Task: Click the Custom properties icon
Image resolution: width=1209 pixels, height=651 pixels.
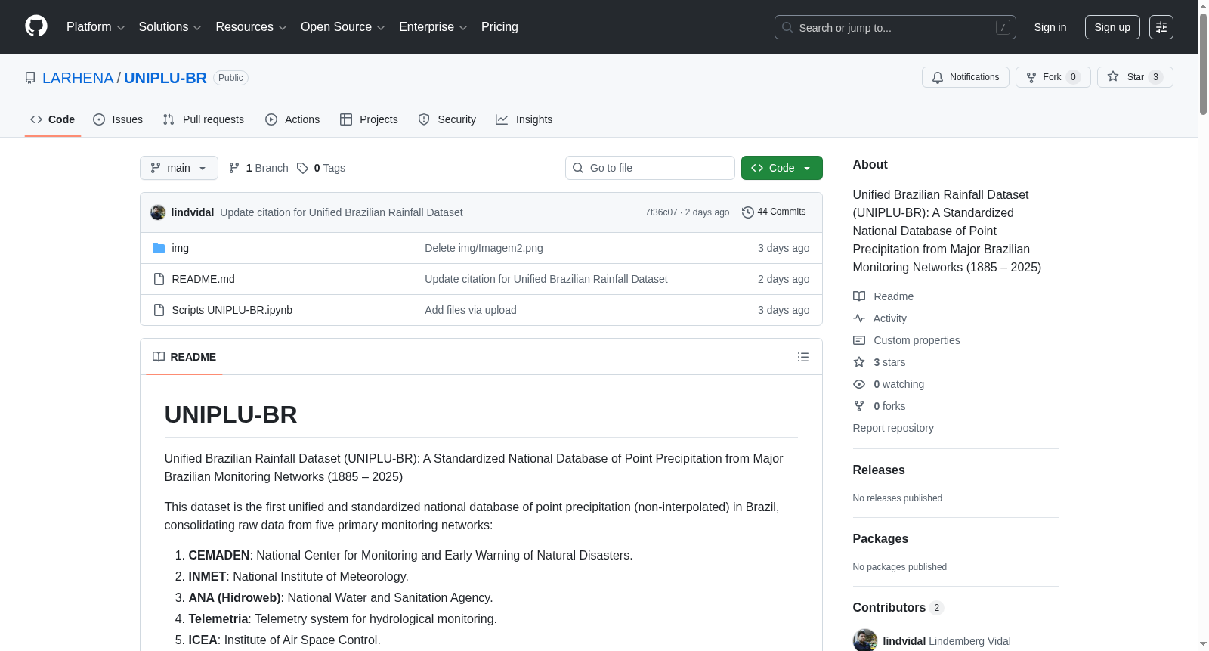Action: click(859, 340)
